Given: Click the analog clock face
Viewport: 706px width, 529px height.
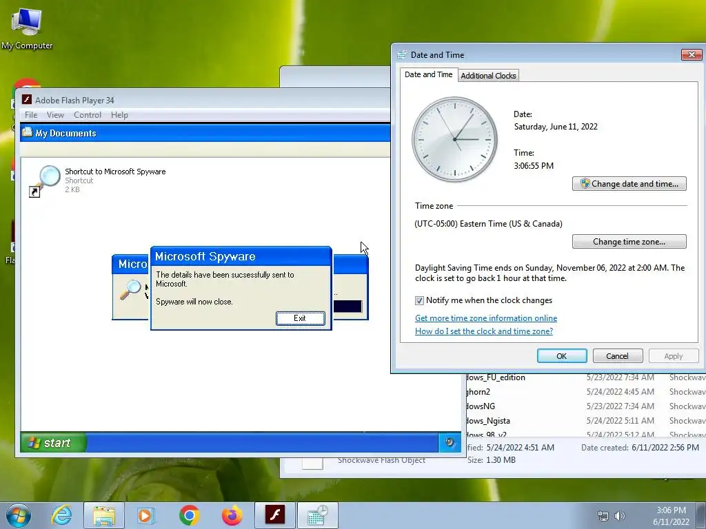Looking at the screenshot, I should tap(455, 139).
